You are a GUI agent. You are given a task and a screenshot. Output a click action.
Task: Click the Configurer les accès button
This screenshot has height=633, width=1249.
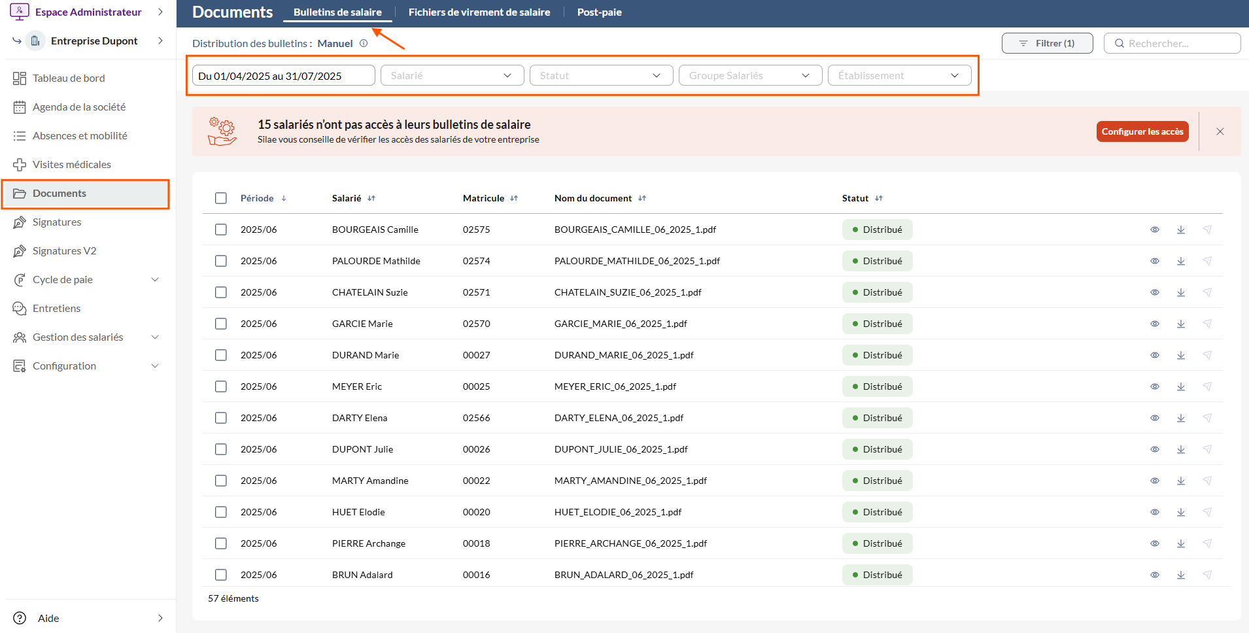pos(1142,131)
